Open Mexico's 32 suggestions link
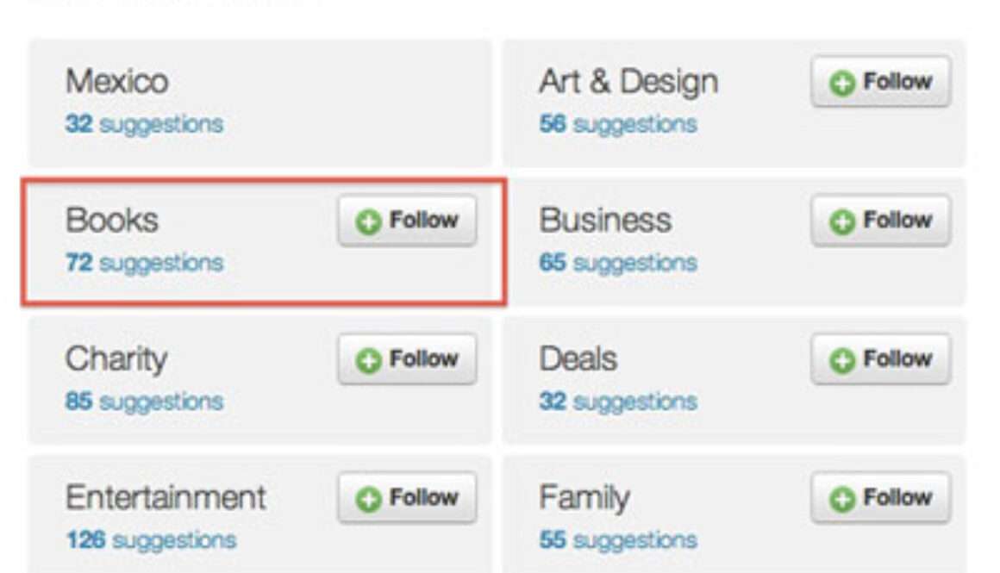 coord(144,124)
